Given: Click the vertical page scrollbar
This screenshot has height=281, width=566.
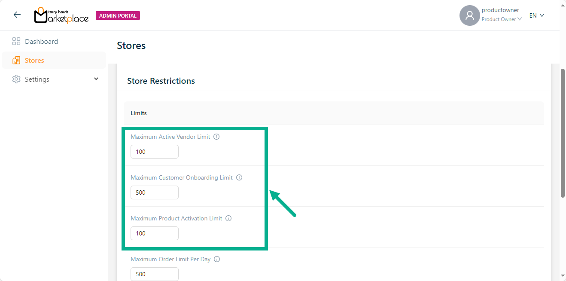Looking at the screenshot, I should 563,133.
